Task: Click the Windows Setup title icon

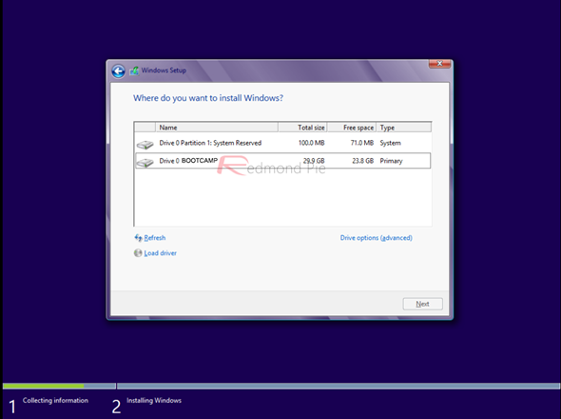Action: coord(134,70)
